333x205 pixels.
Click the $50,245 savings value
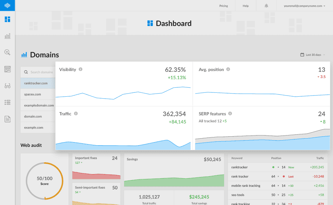(x=212, y=160)
